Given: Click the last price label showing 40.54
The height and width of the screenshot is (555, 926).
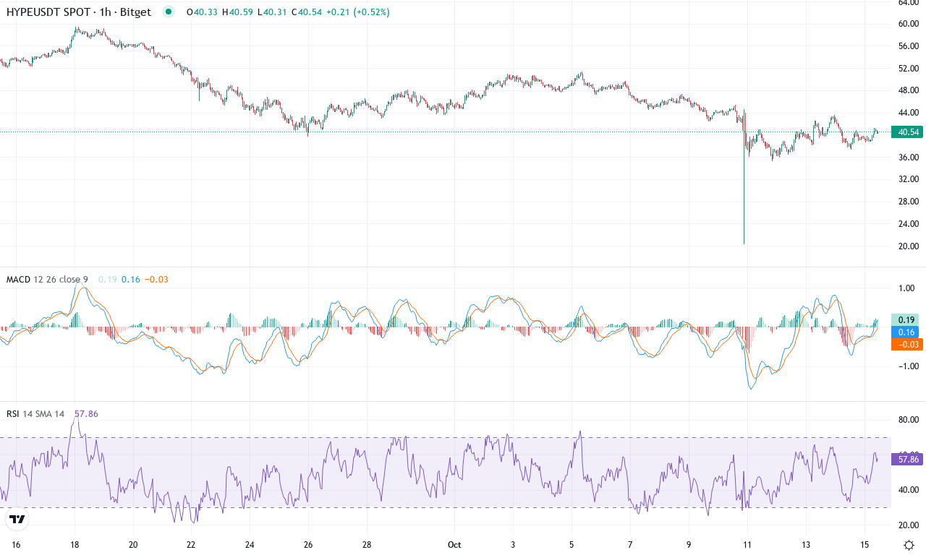Looking at the screenshot, I should tap(906, 132).
